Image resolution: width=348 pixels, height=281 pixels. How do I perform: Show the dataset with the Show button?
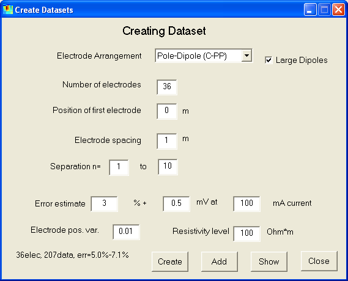pyautogui.click(x=269, y=261)
